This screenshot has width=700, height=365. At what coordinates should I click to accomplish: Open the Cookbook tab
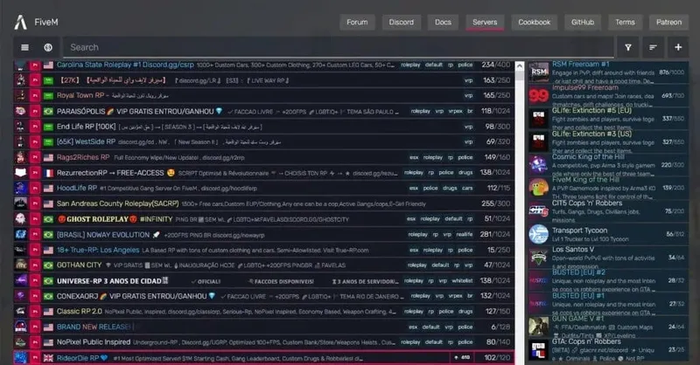(x=534, y=22)
